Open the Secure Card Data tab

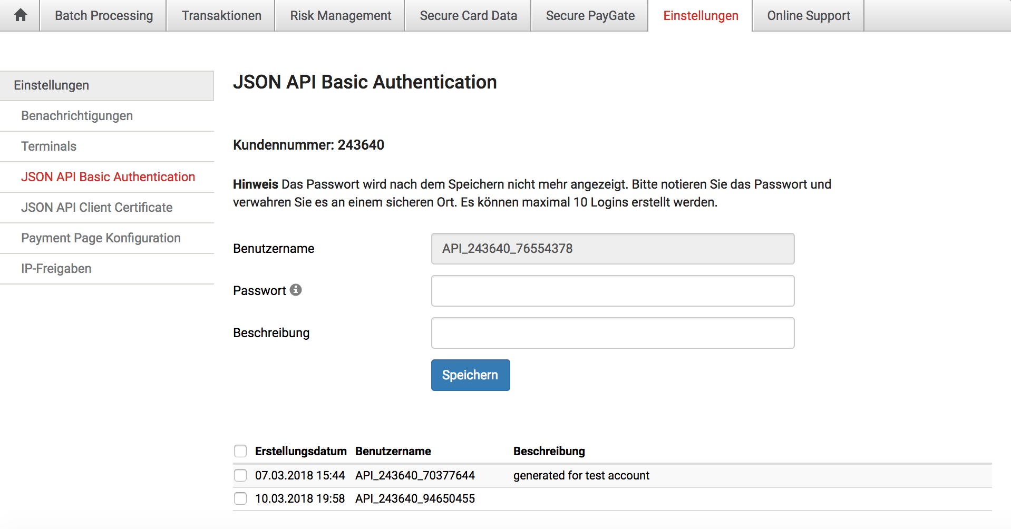point(468,15)
